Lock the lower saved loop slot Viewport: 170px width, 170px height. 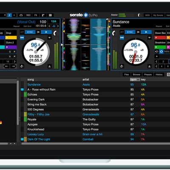tap(10, 57)
